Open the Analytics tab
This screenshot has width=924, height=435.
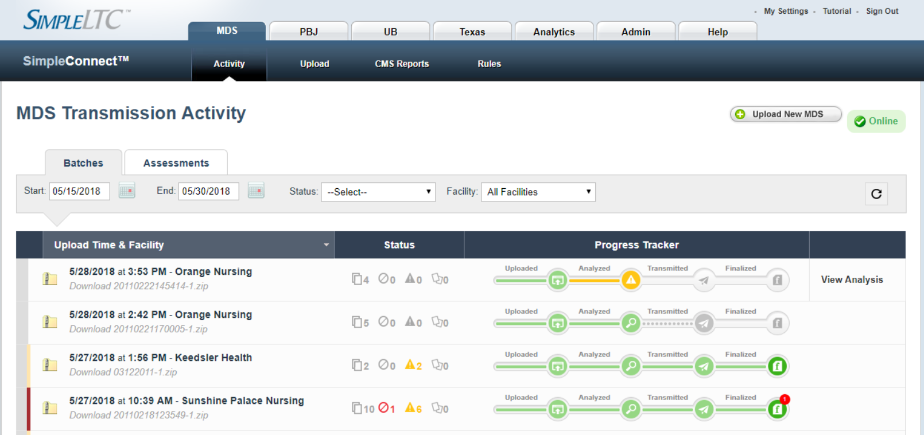point(554,32)
